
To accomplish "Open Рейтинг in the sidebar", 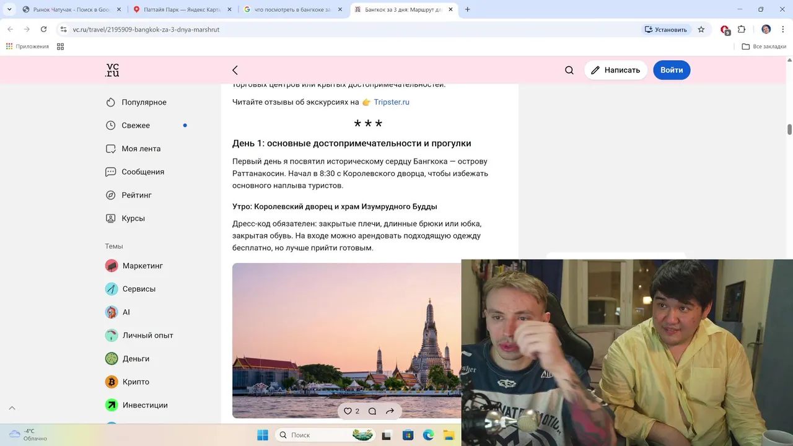I will (128, 195).
